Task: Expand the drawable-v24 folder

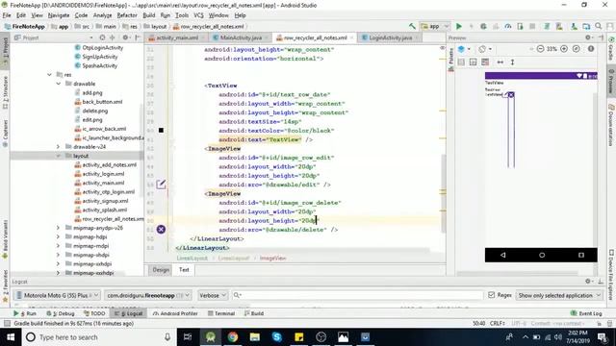Action: pos(58,147)
